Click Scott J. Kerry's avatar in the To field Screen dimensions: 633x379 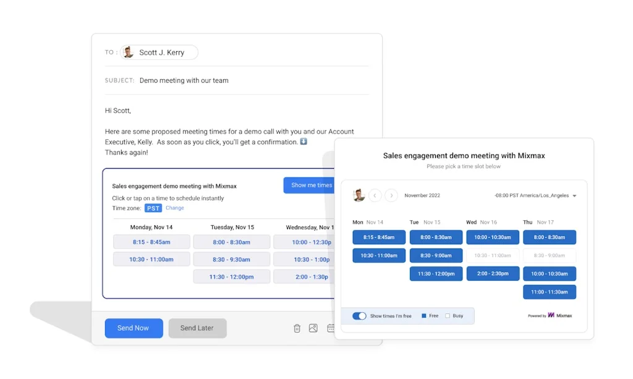[x=128, y=52]
